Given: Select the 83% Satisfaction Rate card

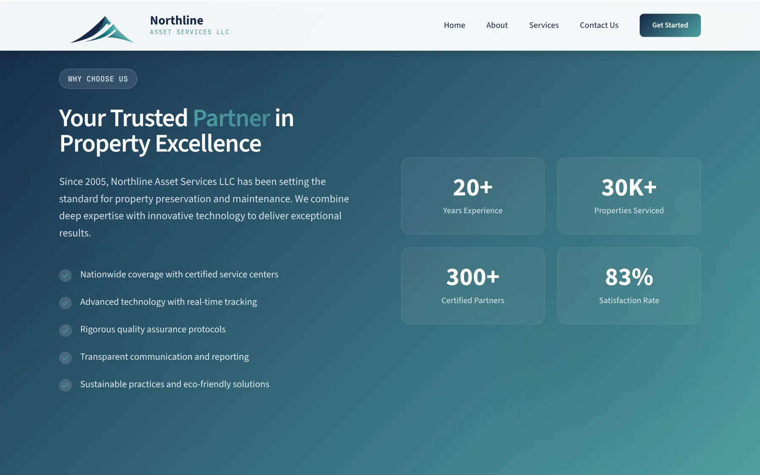Looking at the screenshot, I should pos(629,286).
